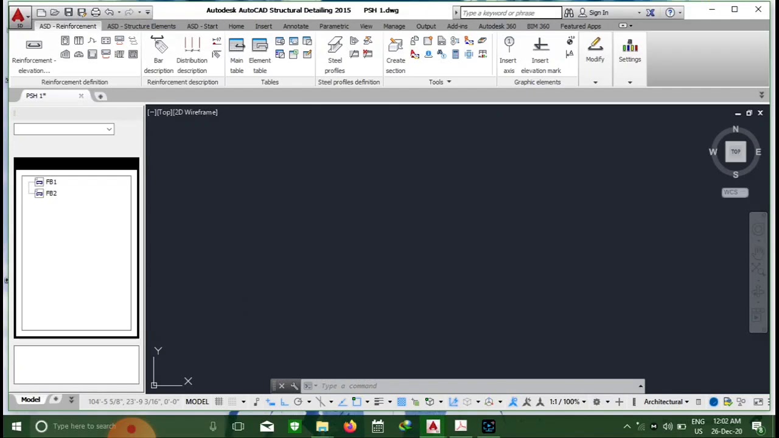Viewport: 779px width, 438px height.
Task: Click the Customization gear icon in status bar
Action: point(596,401)
